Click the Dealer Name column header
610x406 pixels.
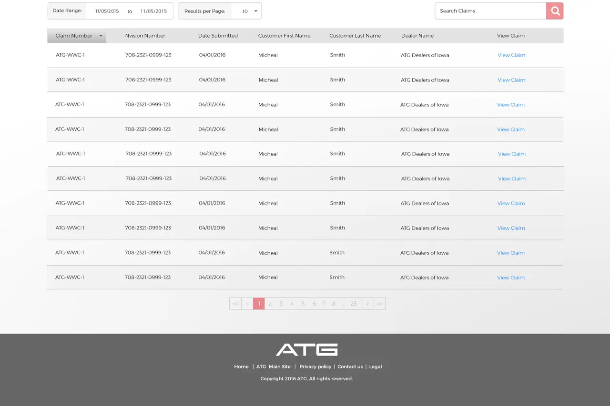[417, 36]
